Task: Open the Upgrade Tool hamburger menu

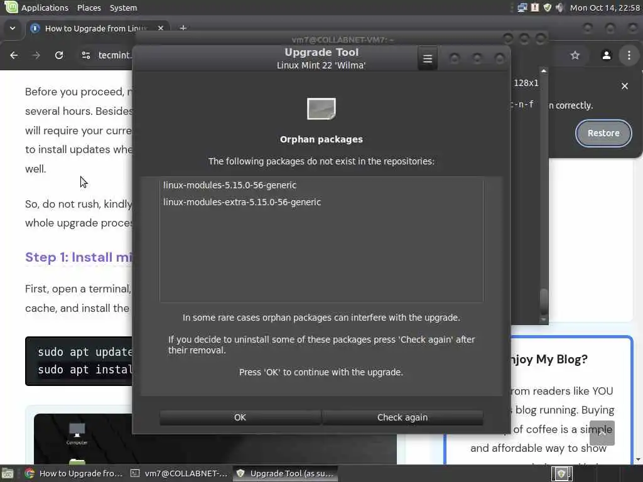Action: pyautogui.click(x=427, y=58)
